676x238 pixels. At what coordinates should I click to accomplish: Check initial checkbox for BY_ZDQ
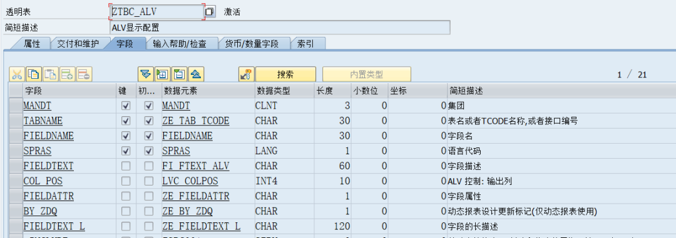[x=149, y=211]
